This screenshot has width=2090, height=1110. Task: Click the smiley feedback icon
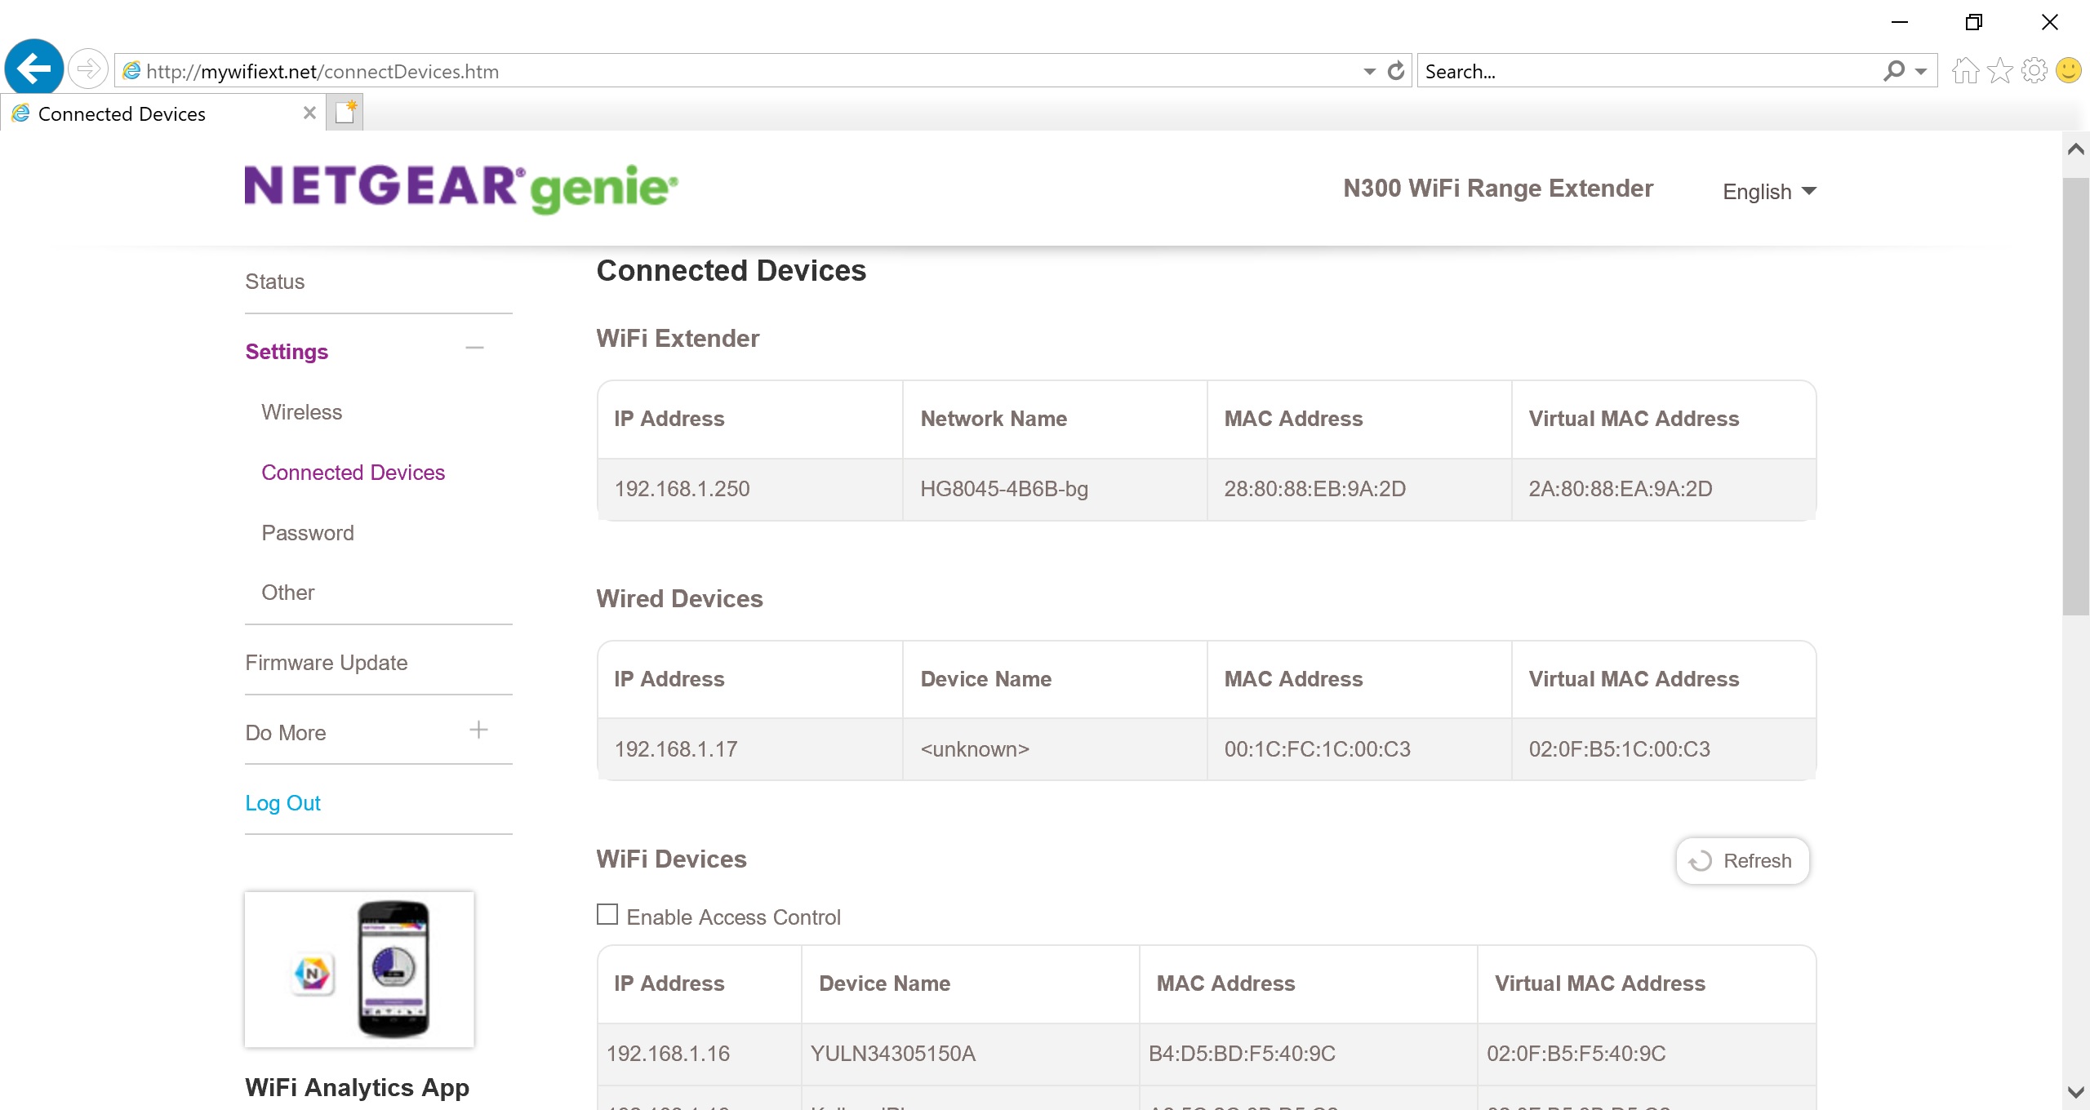click(2068, 71)
